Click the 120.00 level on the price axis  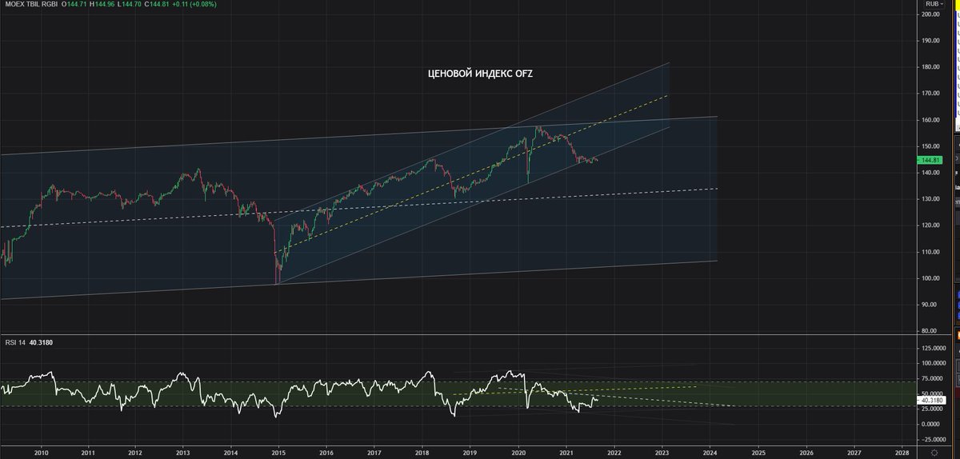tap(930, 226)
